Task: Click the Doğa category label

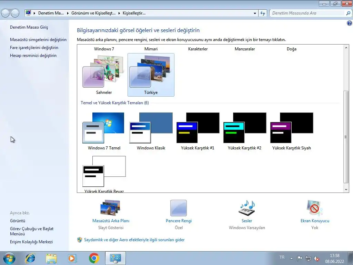Action: (x=292, y=49)
